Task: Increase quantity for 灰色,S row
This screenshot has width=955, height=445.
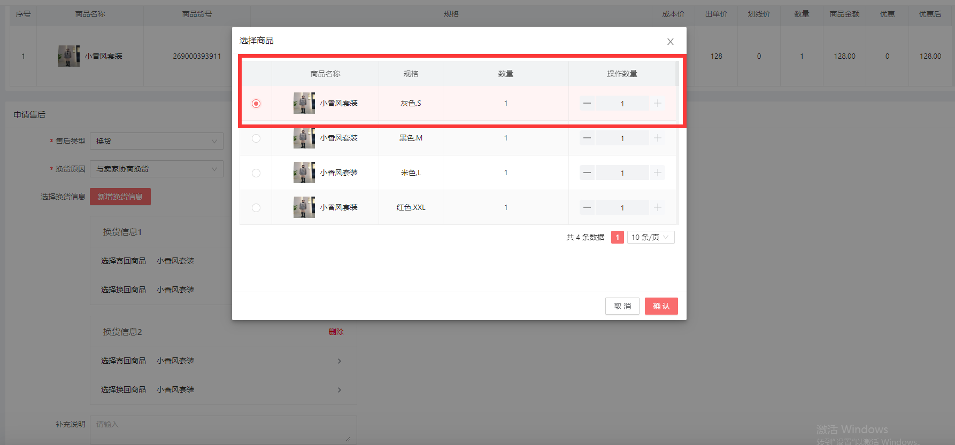Action: pos(658,103)
